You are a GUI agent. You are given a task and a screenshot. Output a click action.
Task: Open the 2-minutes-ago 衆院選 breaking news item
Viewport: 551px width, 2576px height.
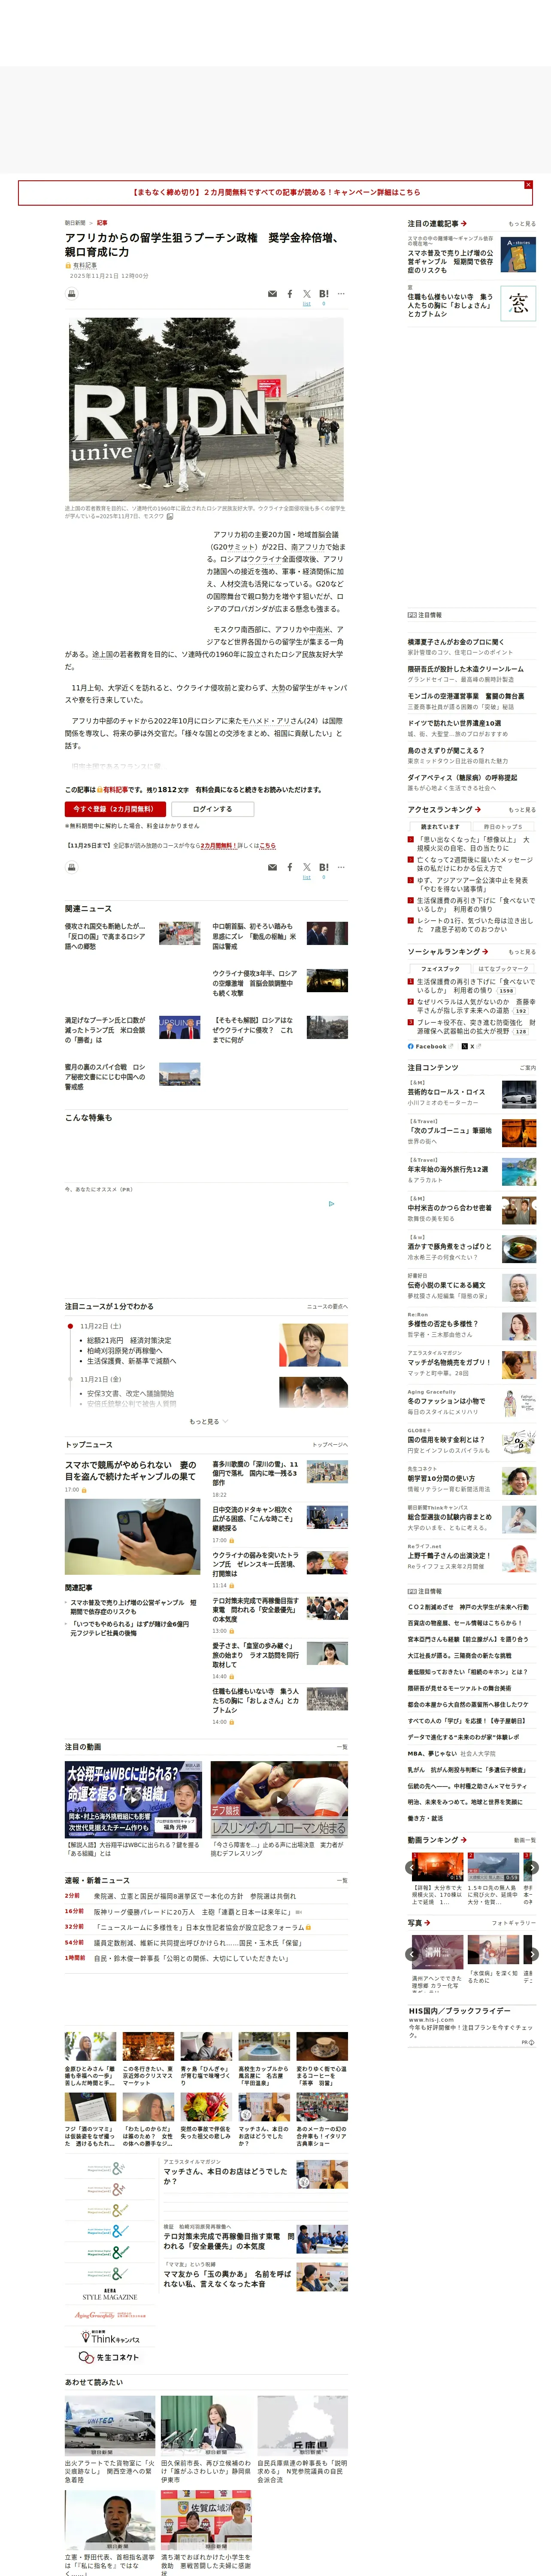click(x=195, y=1896)
